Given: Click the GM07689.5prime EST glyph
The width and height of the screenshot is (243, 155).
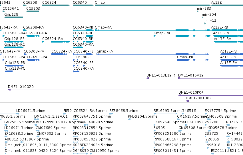Looking at the screenshot, I should click(37, 131).
